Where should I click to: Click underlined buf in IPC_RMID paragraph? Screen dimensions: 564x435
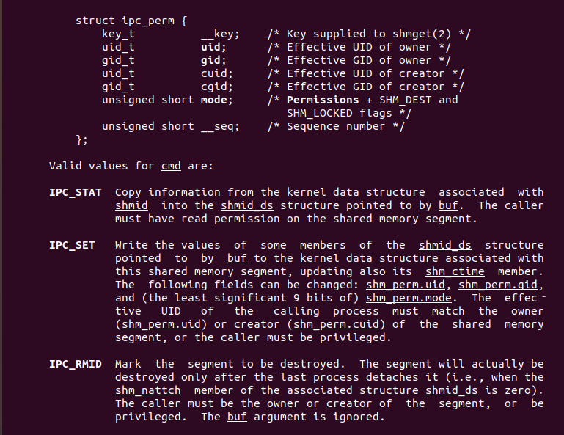point(237,417)
